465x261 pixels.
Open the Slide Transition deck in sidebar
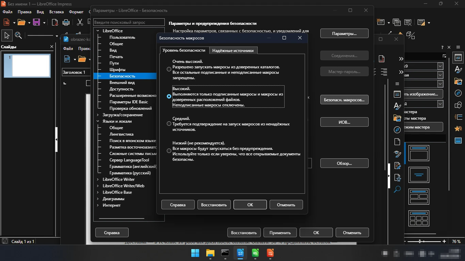pos(458,117)
